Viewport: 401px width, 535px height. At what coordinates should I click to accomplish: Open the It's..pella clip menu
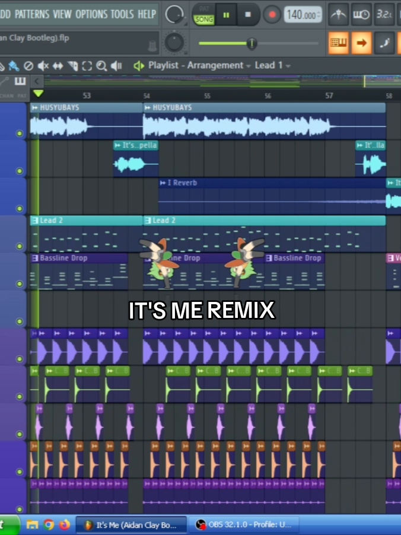(117, 145)
